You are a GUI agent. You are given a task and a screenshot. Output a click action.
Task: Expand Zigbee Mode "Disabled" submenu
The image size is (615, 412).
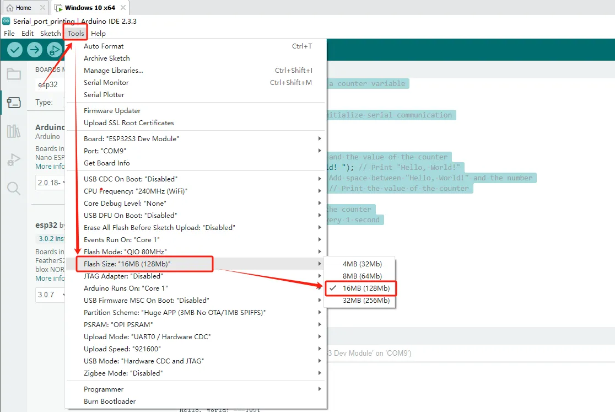[x=196, y=373]
